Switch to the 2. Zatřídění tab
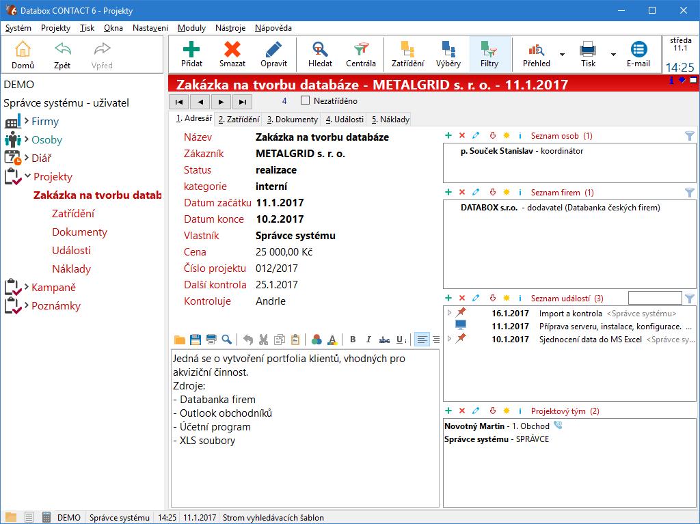This screenshot has height=524, width=700. pos(239,119)
